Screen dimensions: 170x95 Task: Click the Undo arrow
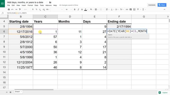click(x=12, y=9)
